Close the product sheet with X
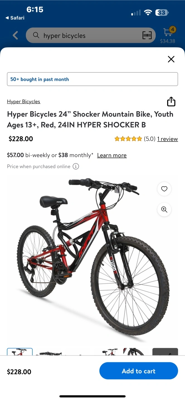 [171, 59]
